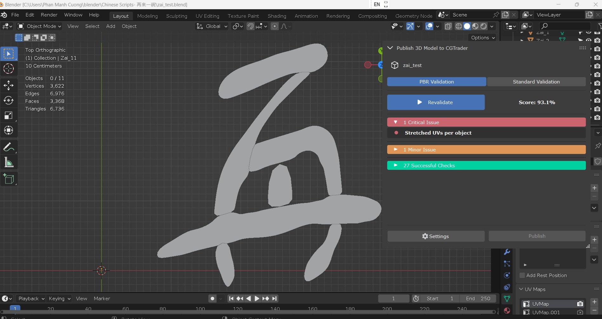This screenshot has height=319, width=602.
Task: Choose the Measure tool
Action: (x=9, y=163)
